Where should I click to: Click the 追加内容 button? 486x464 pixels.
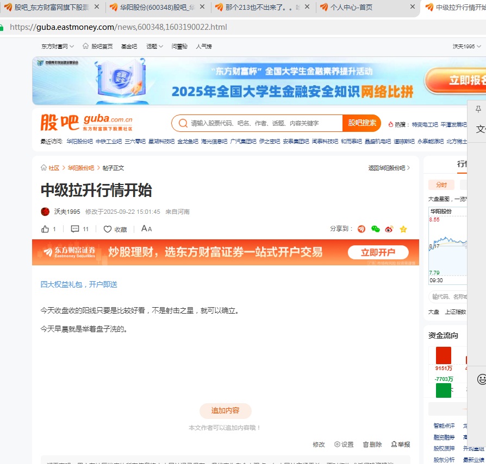coord(226,410)
